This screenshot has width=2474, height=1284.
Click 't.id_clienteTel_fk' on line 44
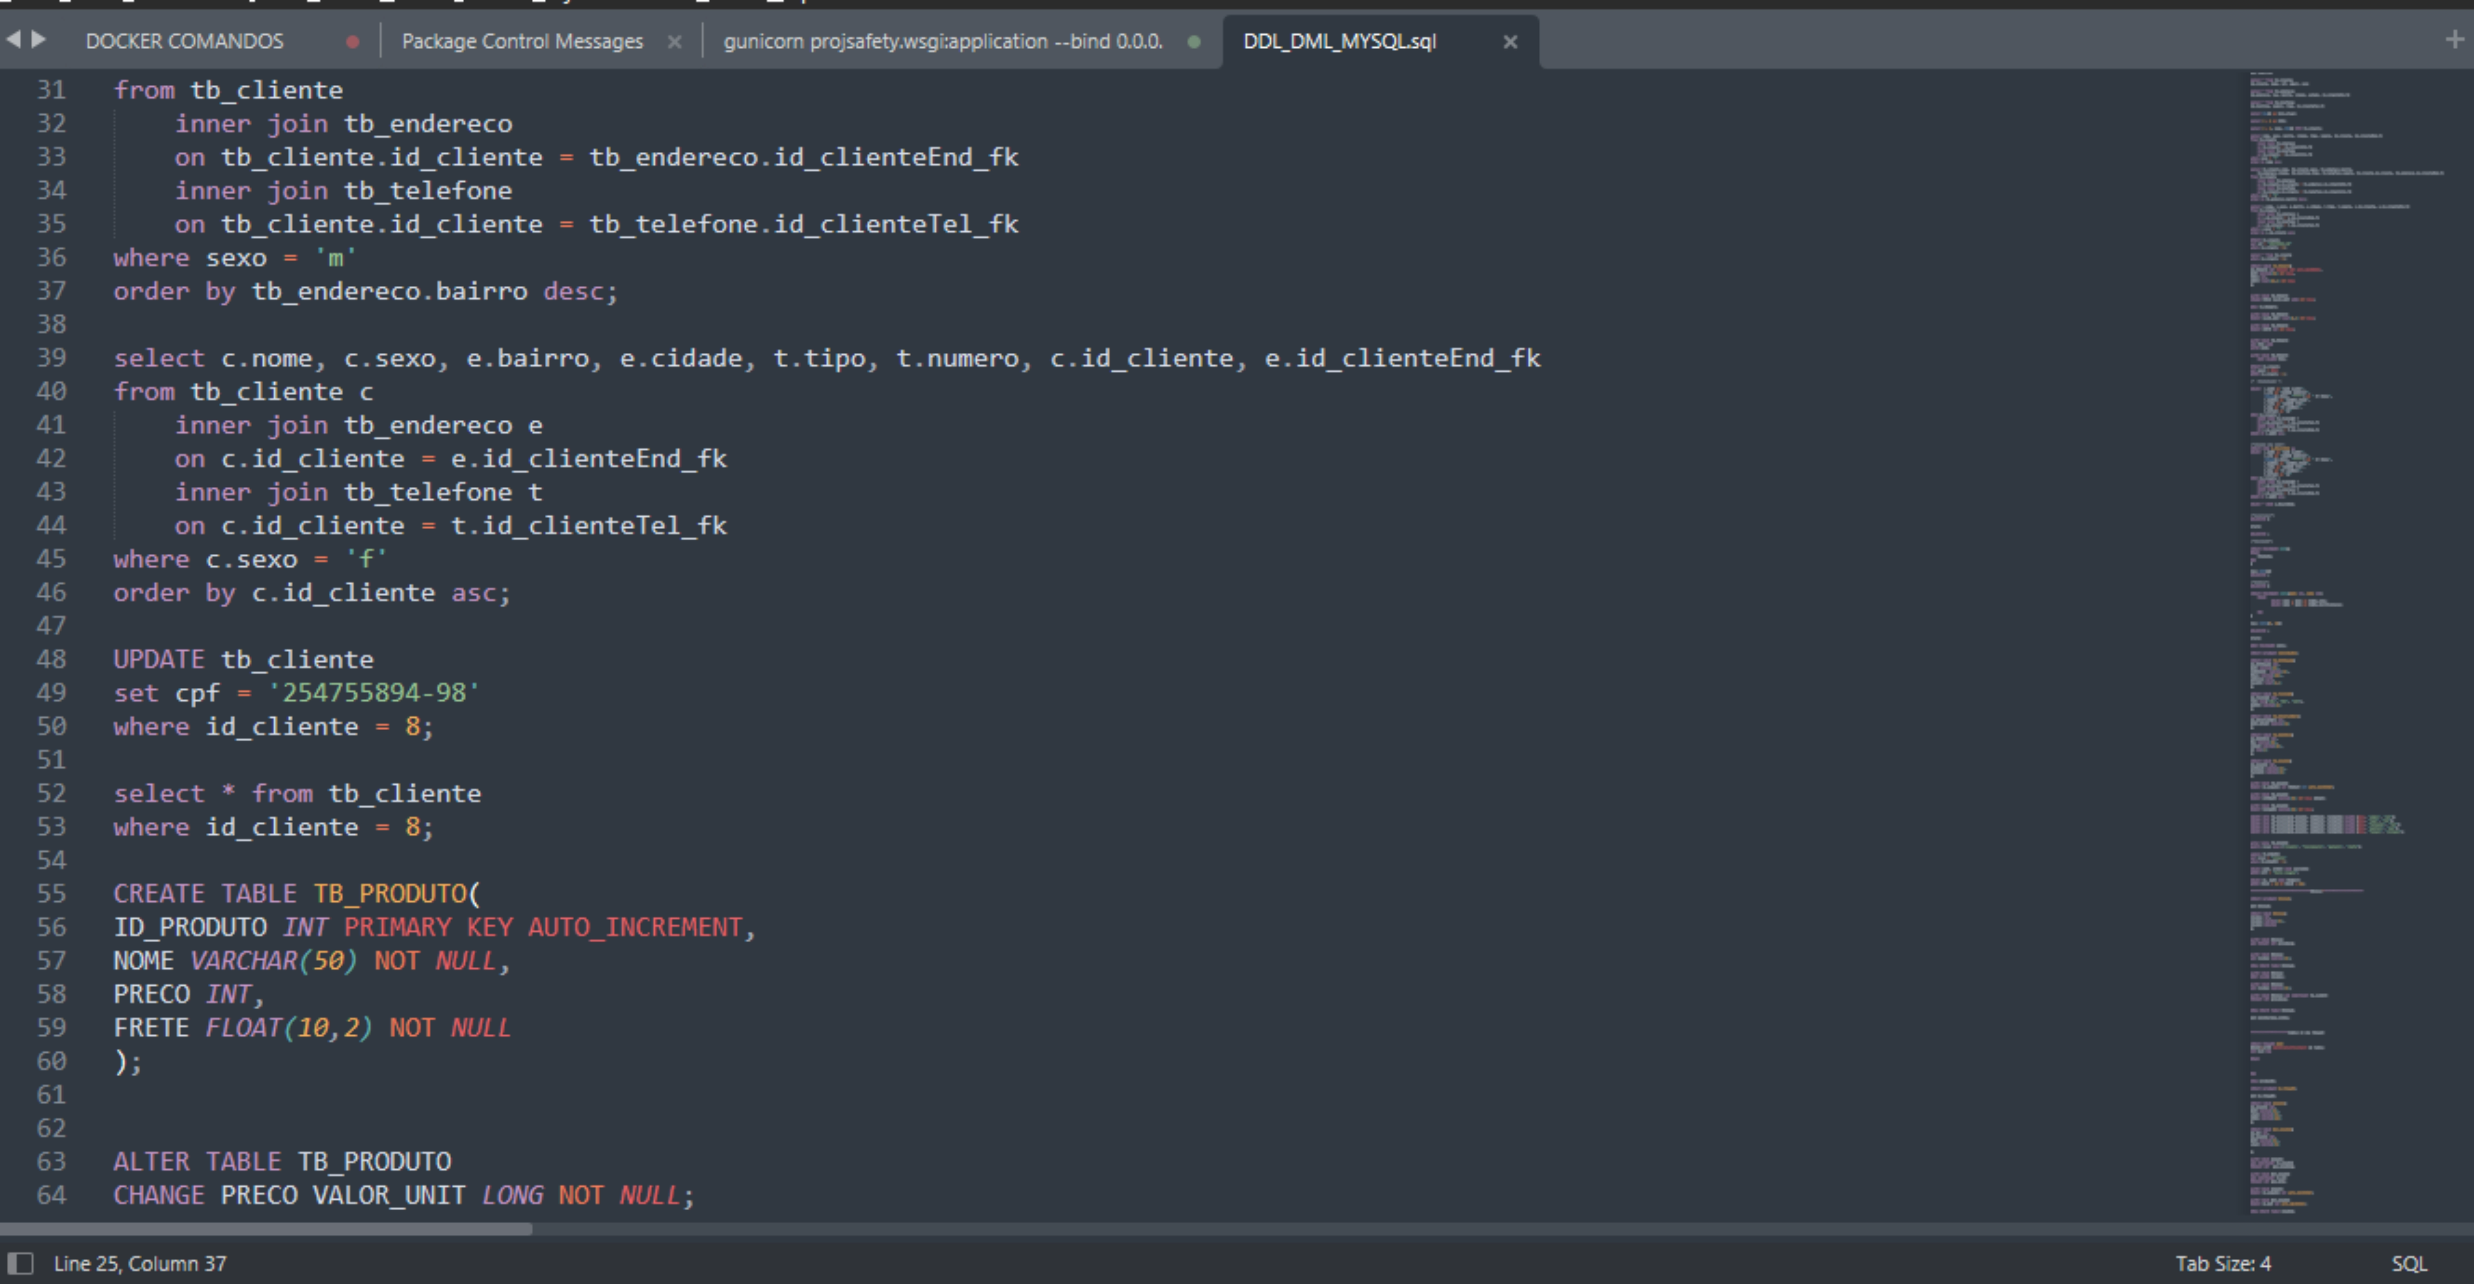click(590, 526)
